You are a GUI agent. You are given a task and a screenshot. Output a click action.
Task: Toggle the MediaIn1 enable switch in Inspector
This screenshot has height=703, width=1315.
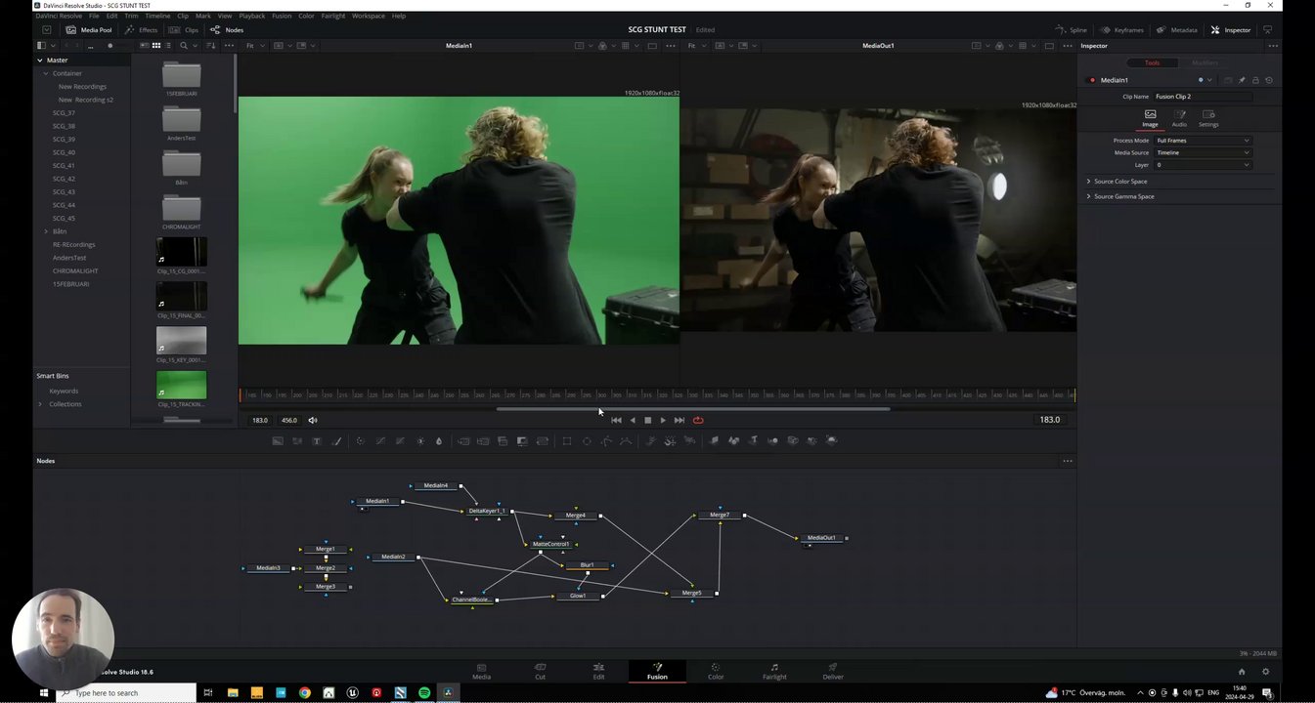(1092, 80)
